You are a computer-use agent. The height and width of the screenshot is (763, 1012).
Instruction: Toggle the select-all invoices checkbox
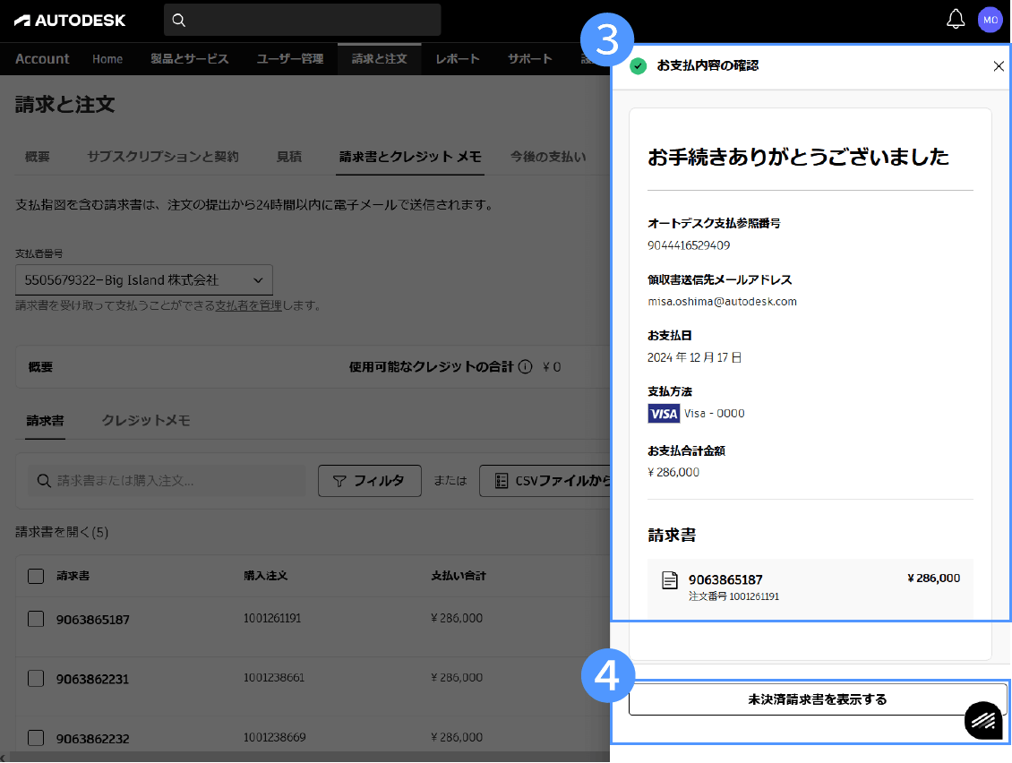tap(36, 576)
